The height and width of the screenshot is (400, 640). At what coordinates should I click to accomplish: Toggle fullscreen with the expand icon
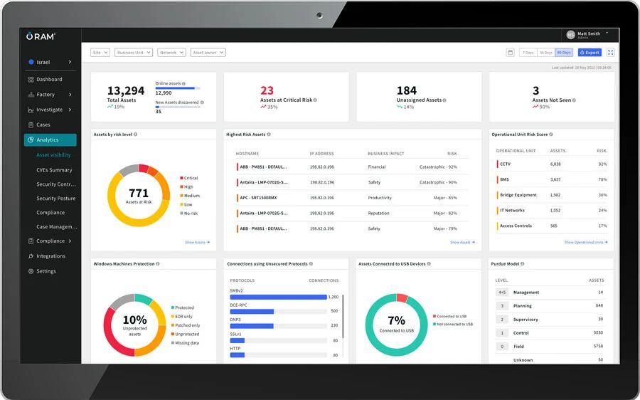click(x=611, y=52)
